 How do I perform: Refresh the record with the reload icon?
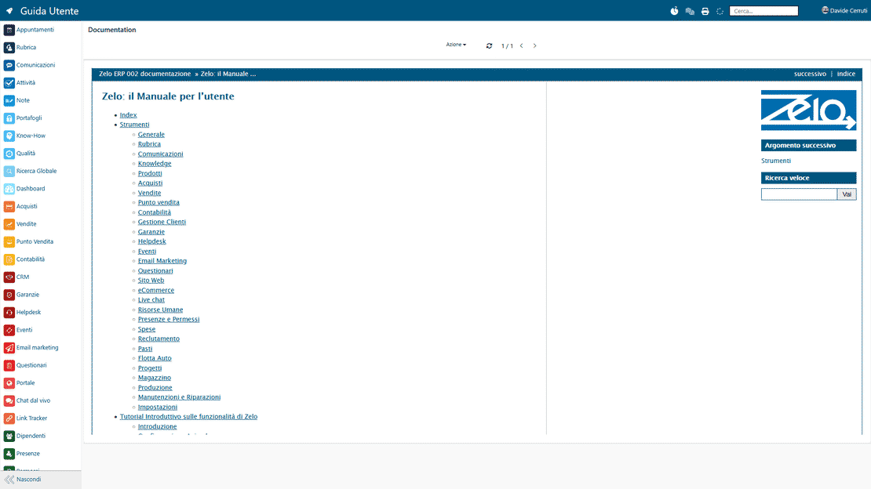pos(489,46)
